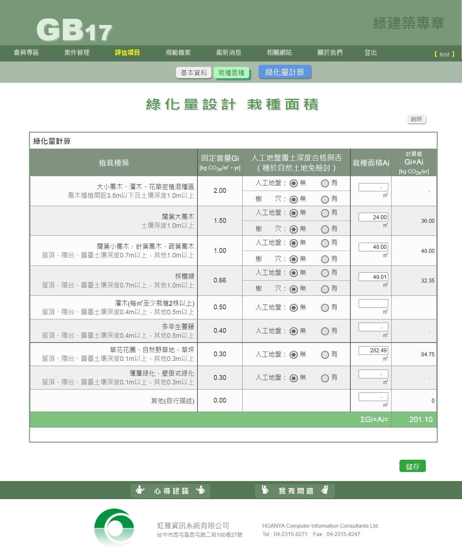The height and width of the screenshot is (557, 462).
Task: Click the 心得建議 feedback button
Action: (170, 491)
